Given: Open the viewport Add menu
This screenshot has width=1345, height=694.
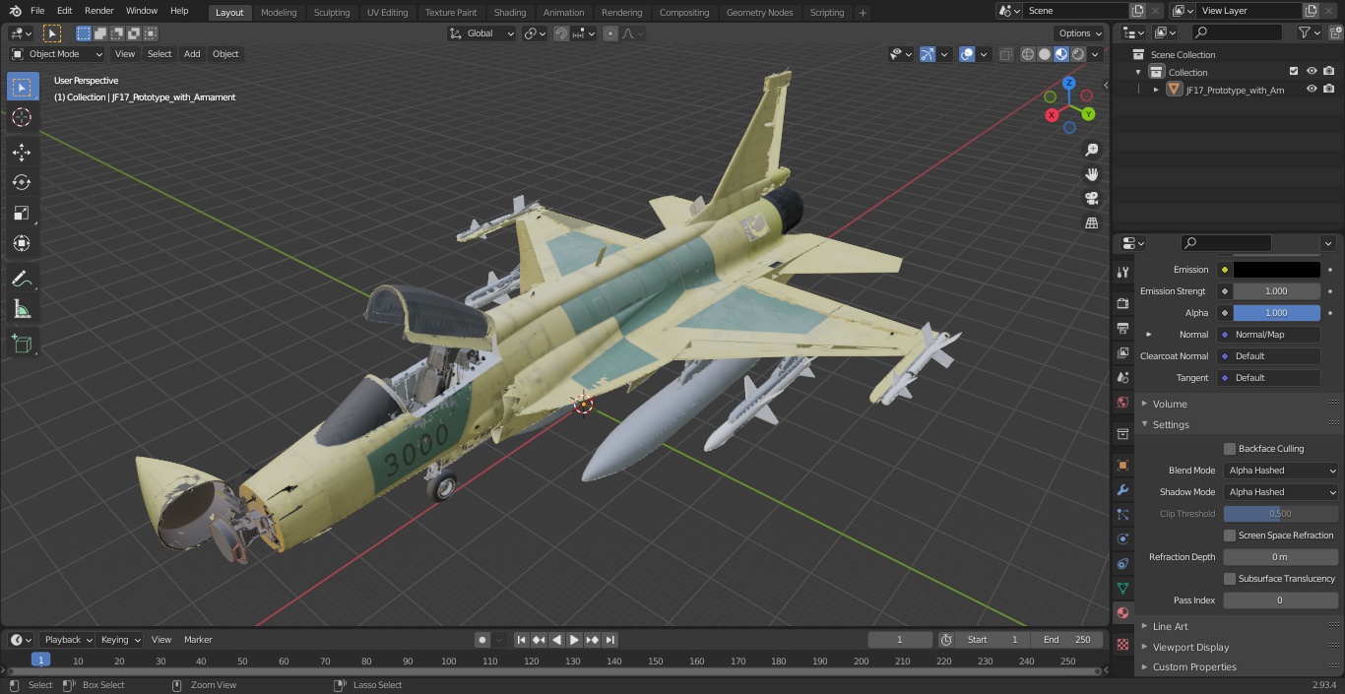Looking at the screenshot, I should tap(192, 54).
